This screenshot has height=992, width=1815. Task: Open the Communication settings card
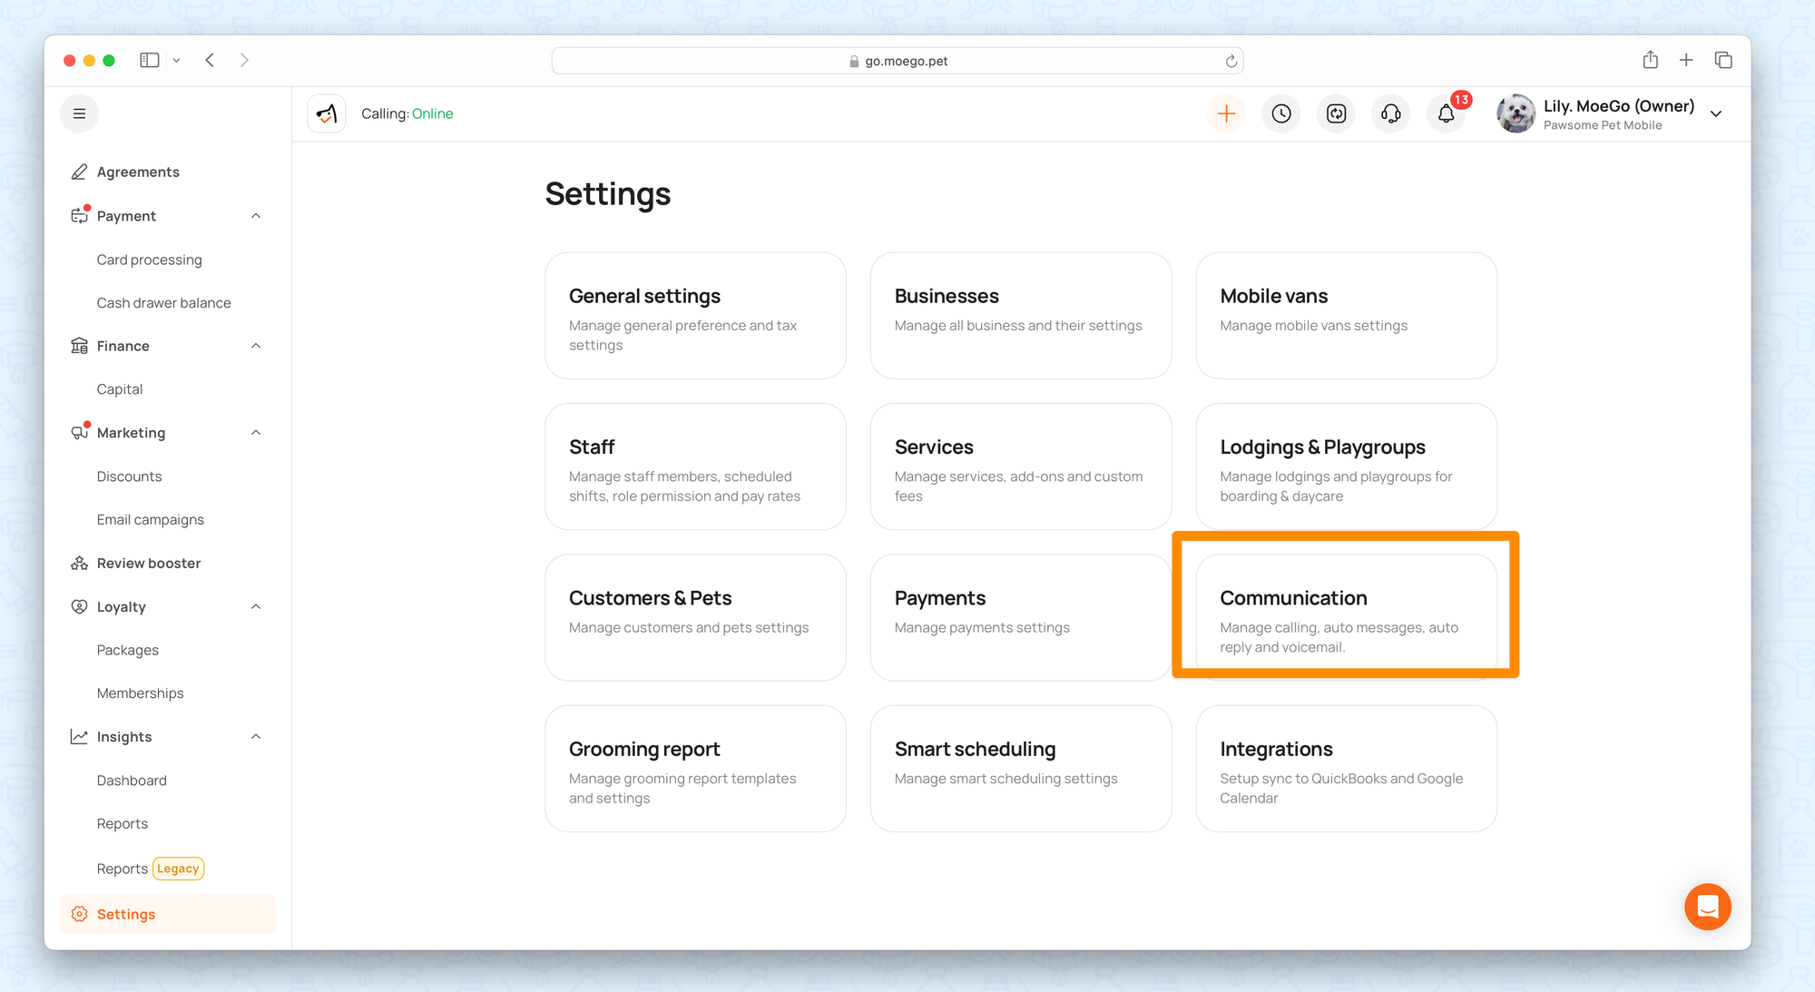(1346, 618)
